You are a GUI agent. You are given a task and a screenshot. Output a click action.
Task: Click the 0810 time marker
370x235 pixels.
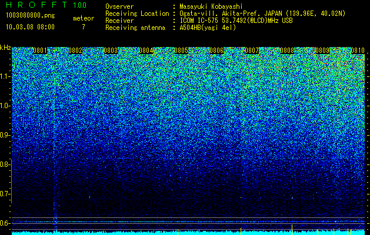pyautogui.click(x=358, y=51)
